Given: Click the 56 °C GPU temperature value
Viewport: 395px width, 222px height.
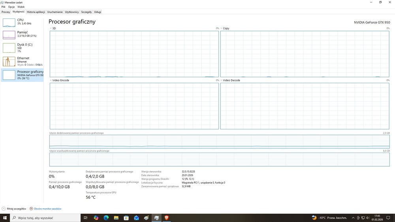Looking at the screenshot, I should point(90,198).
